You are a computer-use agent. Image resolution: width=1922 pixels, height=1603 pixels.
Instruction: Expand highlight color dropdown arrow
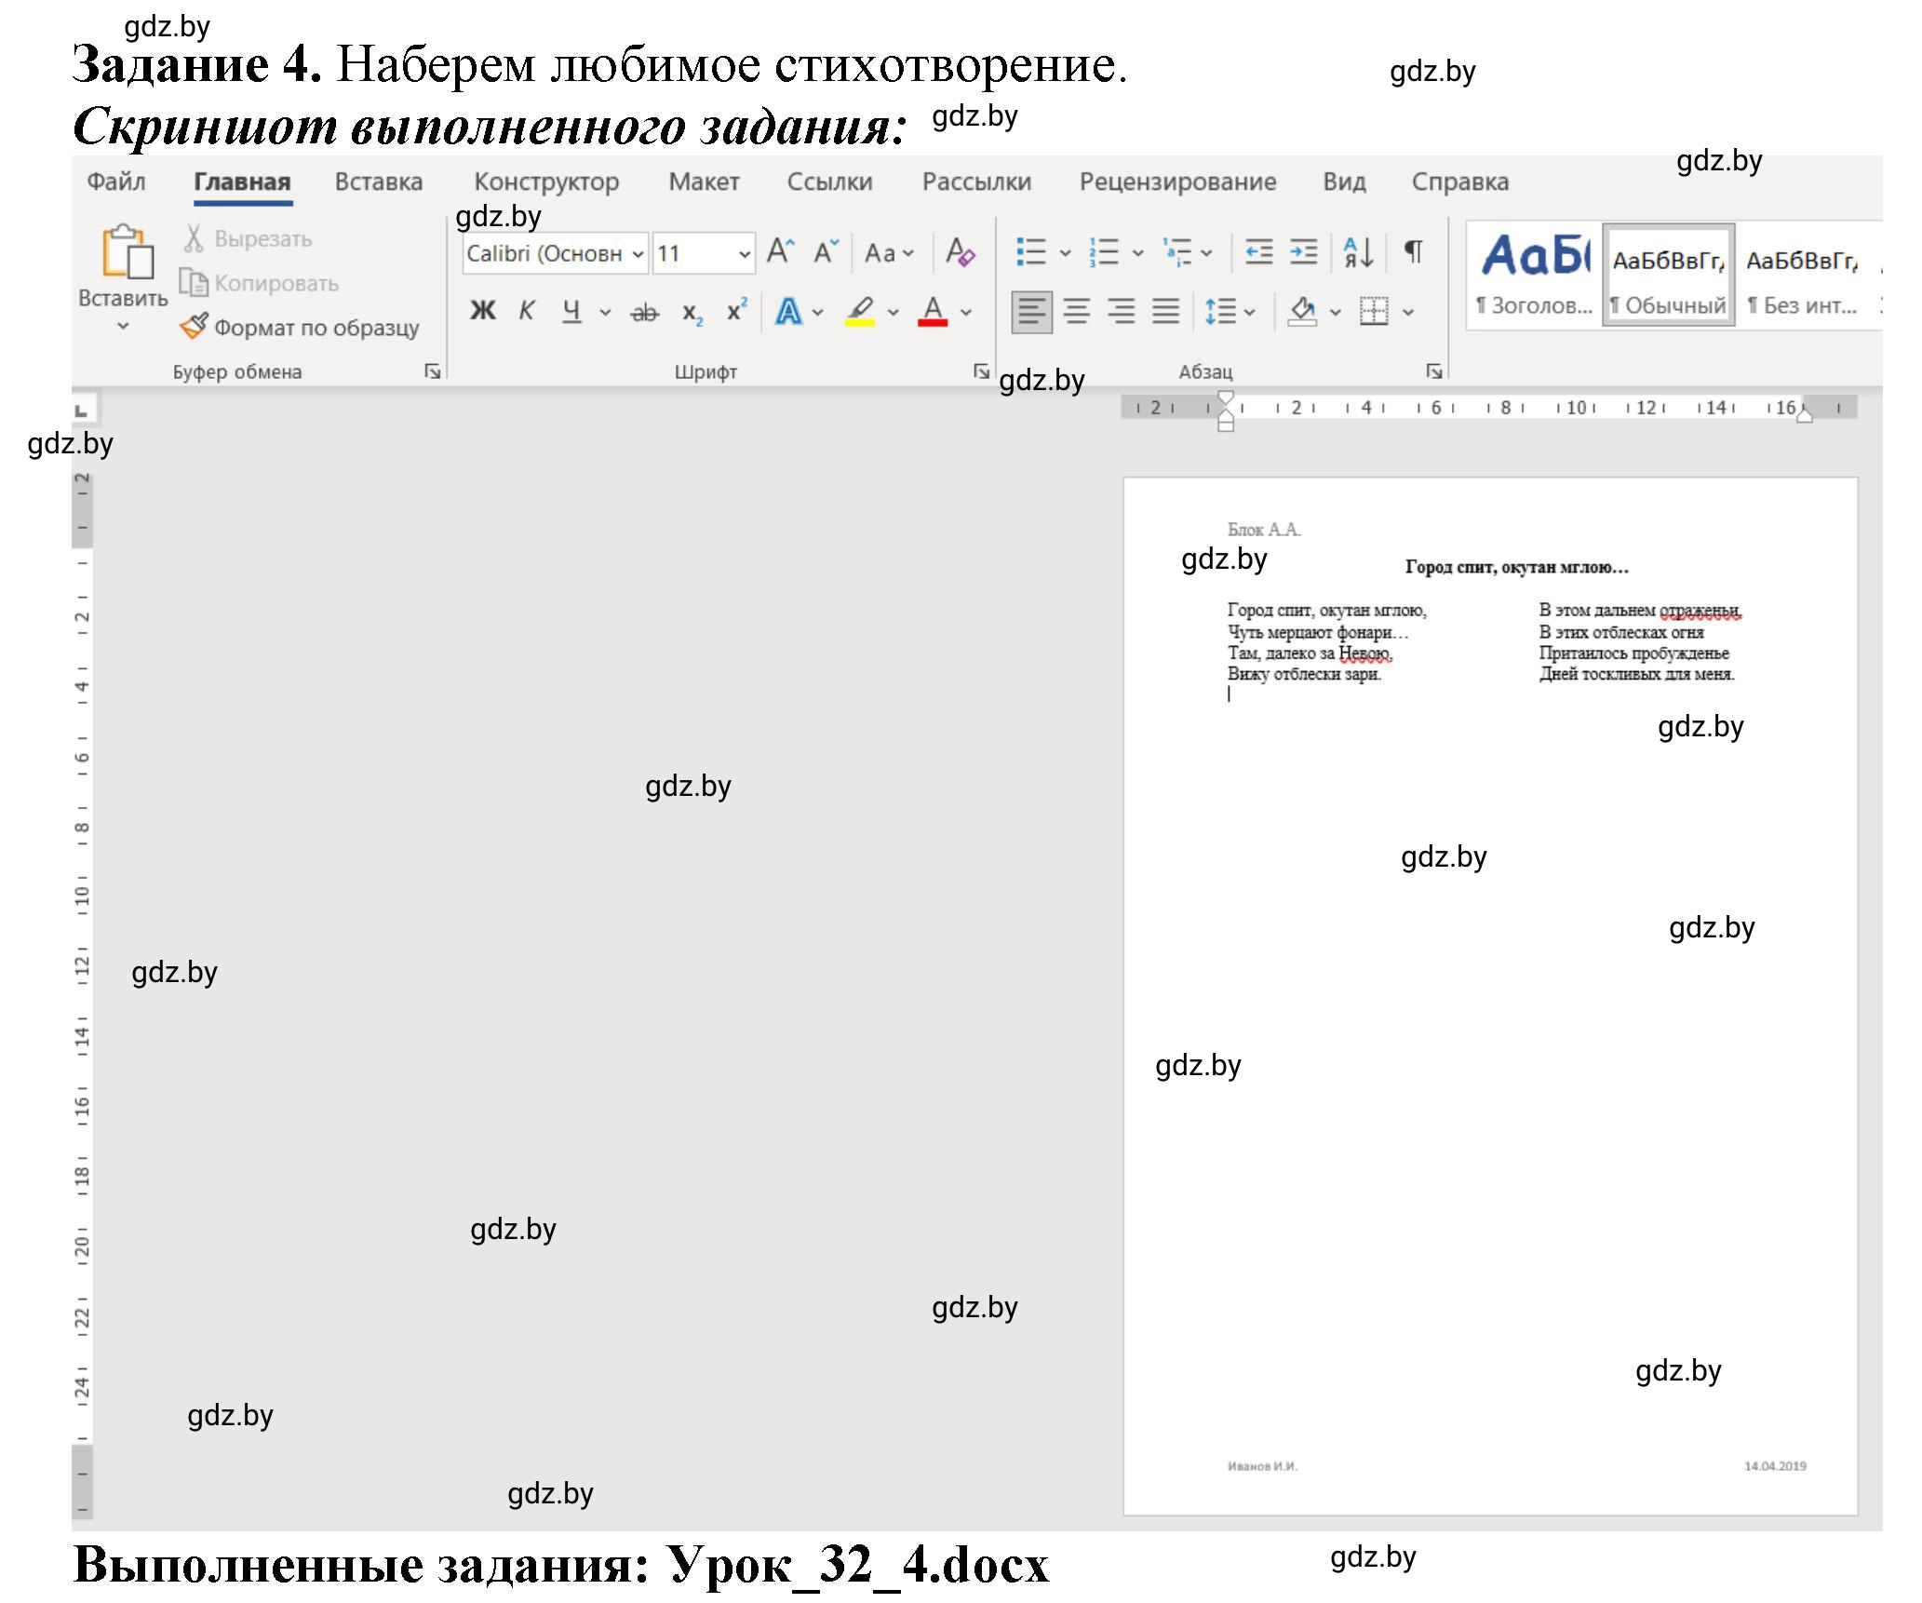point(893,313)
